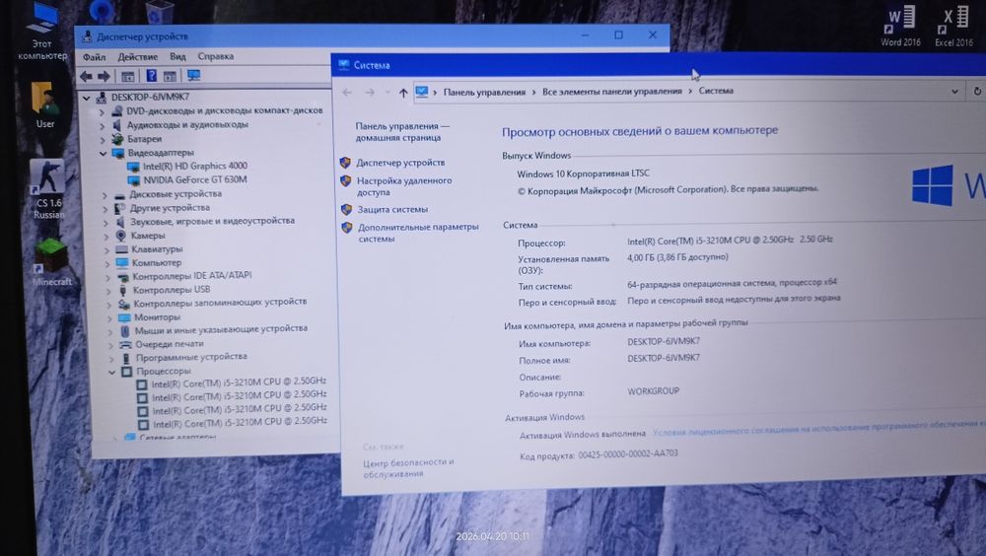Open Диспетчер устройств link in Система sidebar
This screenshot has height=556, width=986.
pyautogui.click(x=400, y=163)
